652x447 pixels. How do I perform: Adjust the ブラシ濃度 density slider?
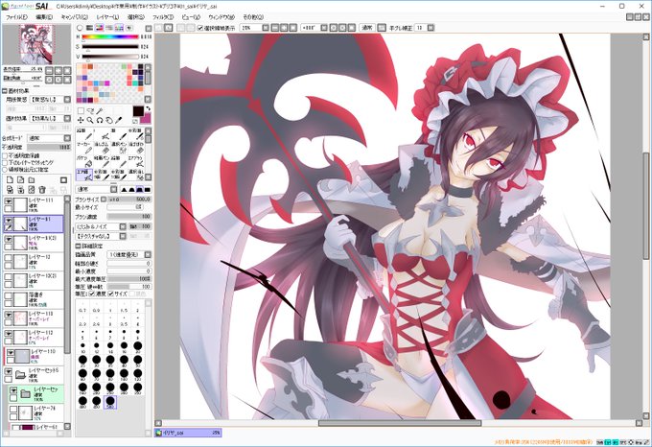click(x=128, y=217)
